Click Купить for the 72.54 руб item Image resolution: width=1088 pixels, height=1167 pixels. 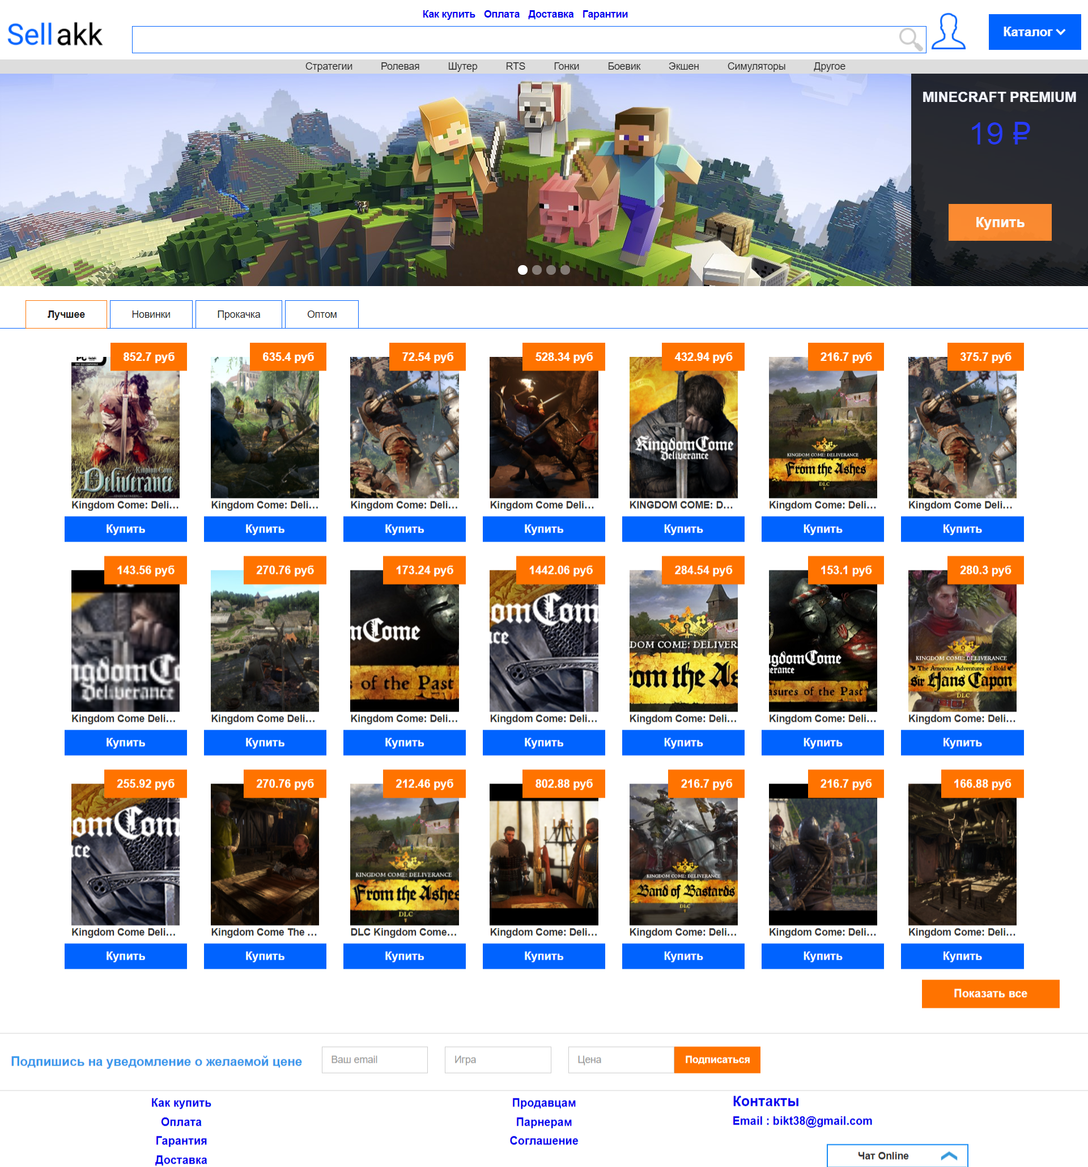coord(405,529)
